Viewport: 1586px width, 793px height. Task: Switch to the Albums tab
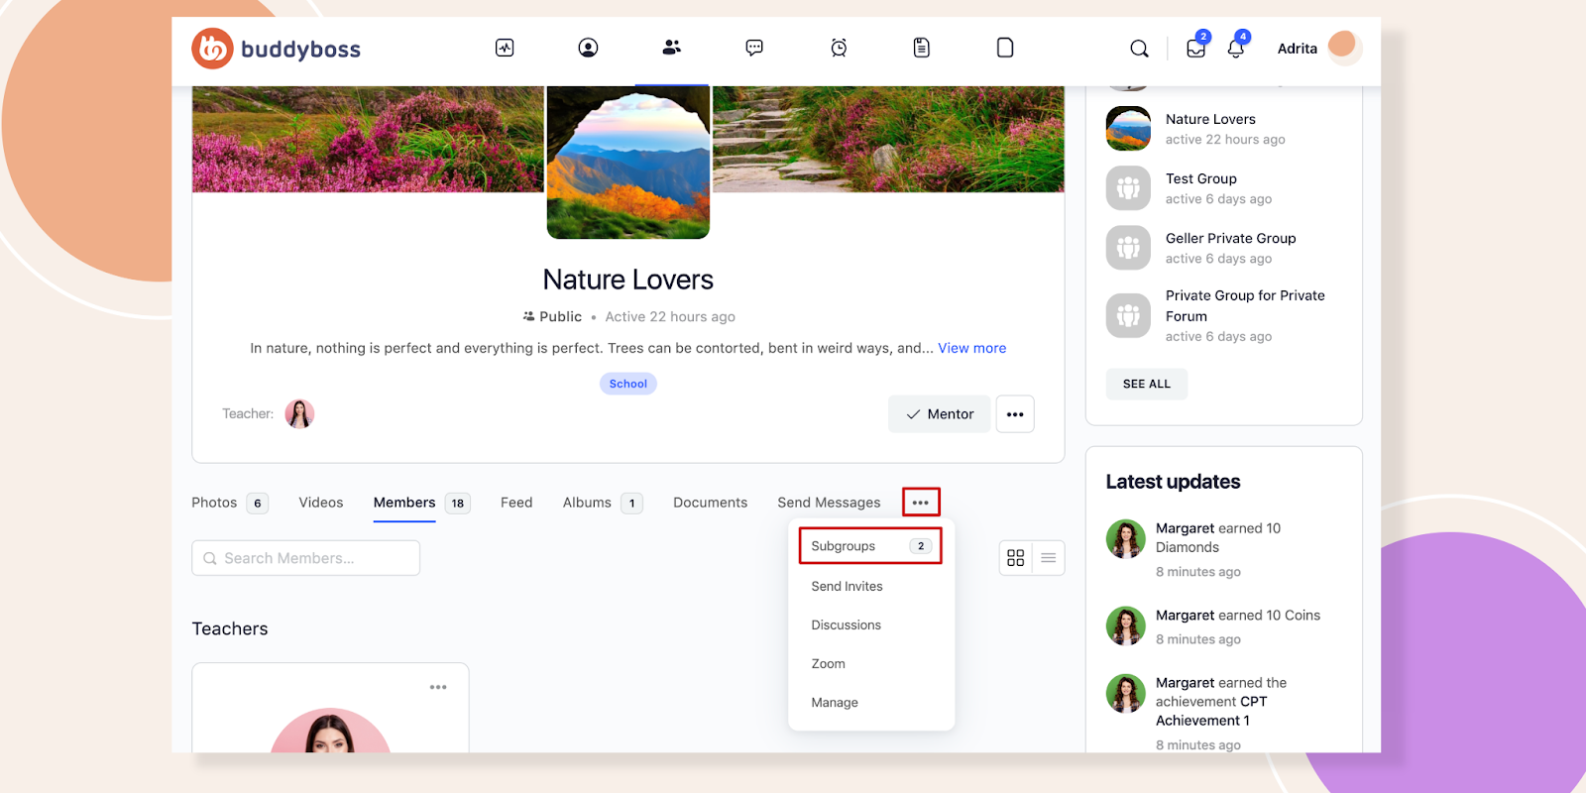click(x=603, y=503)
